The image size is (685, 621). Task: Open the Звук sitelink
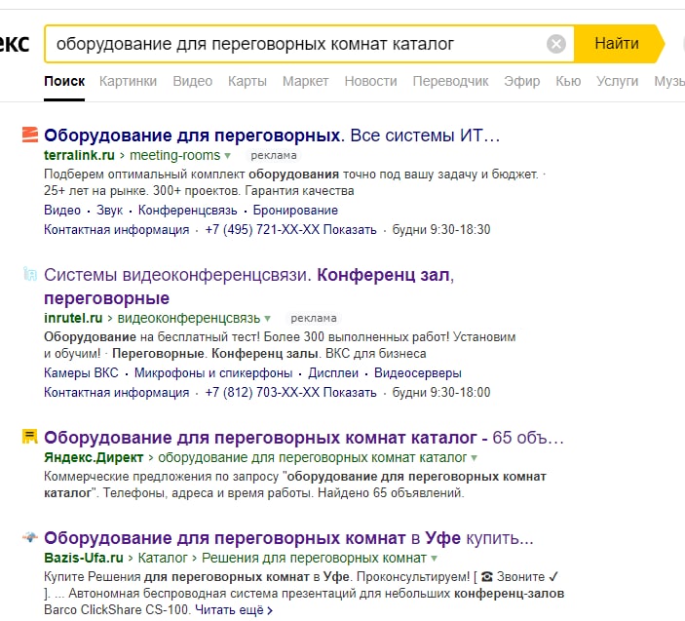click(109, 211)
